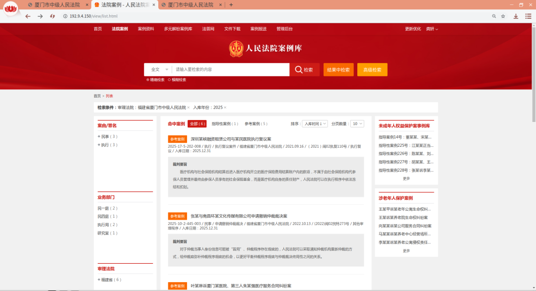This screenshot has height=291, width=536.
Task: Click 更多 under 未成年人权益保护案事例库
Action: (x=405, y=178)
